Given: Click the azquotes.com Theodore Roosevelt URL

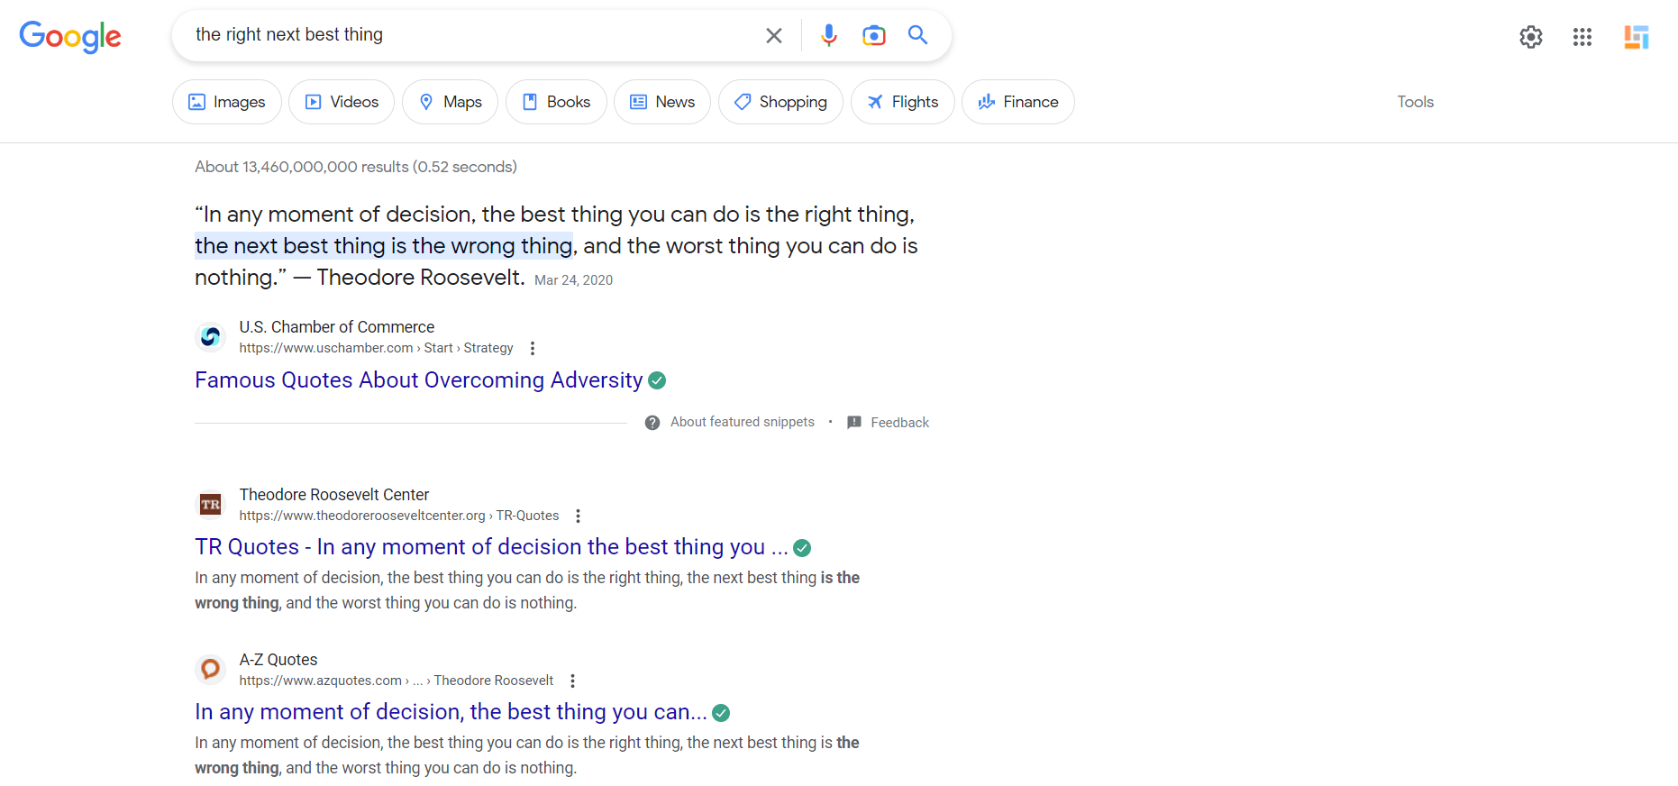Looking at the screenshot, I should pos(397,681).
